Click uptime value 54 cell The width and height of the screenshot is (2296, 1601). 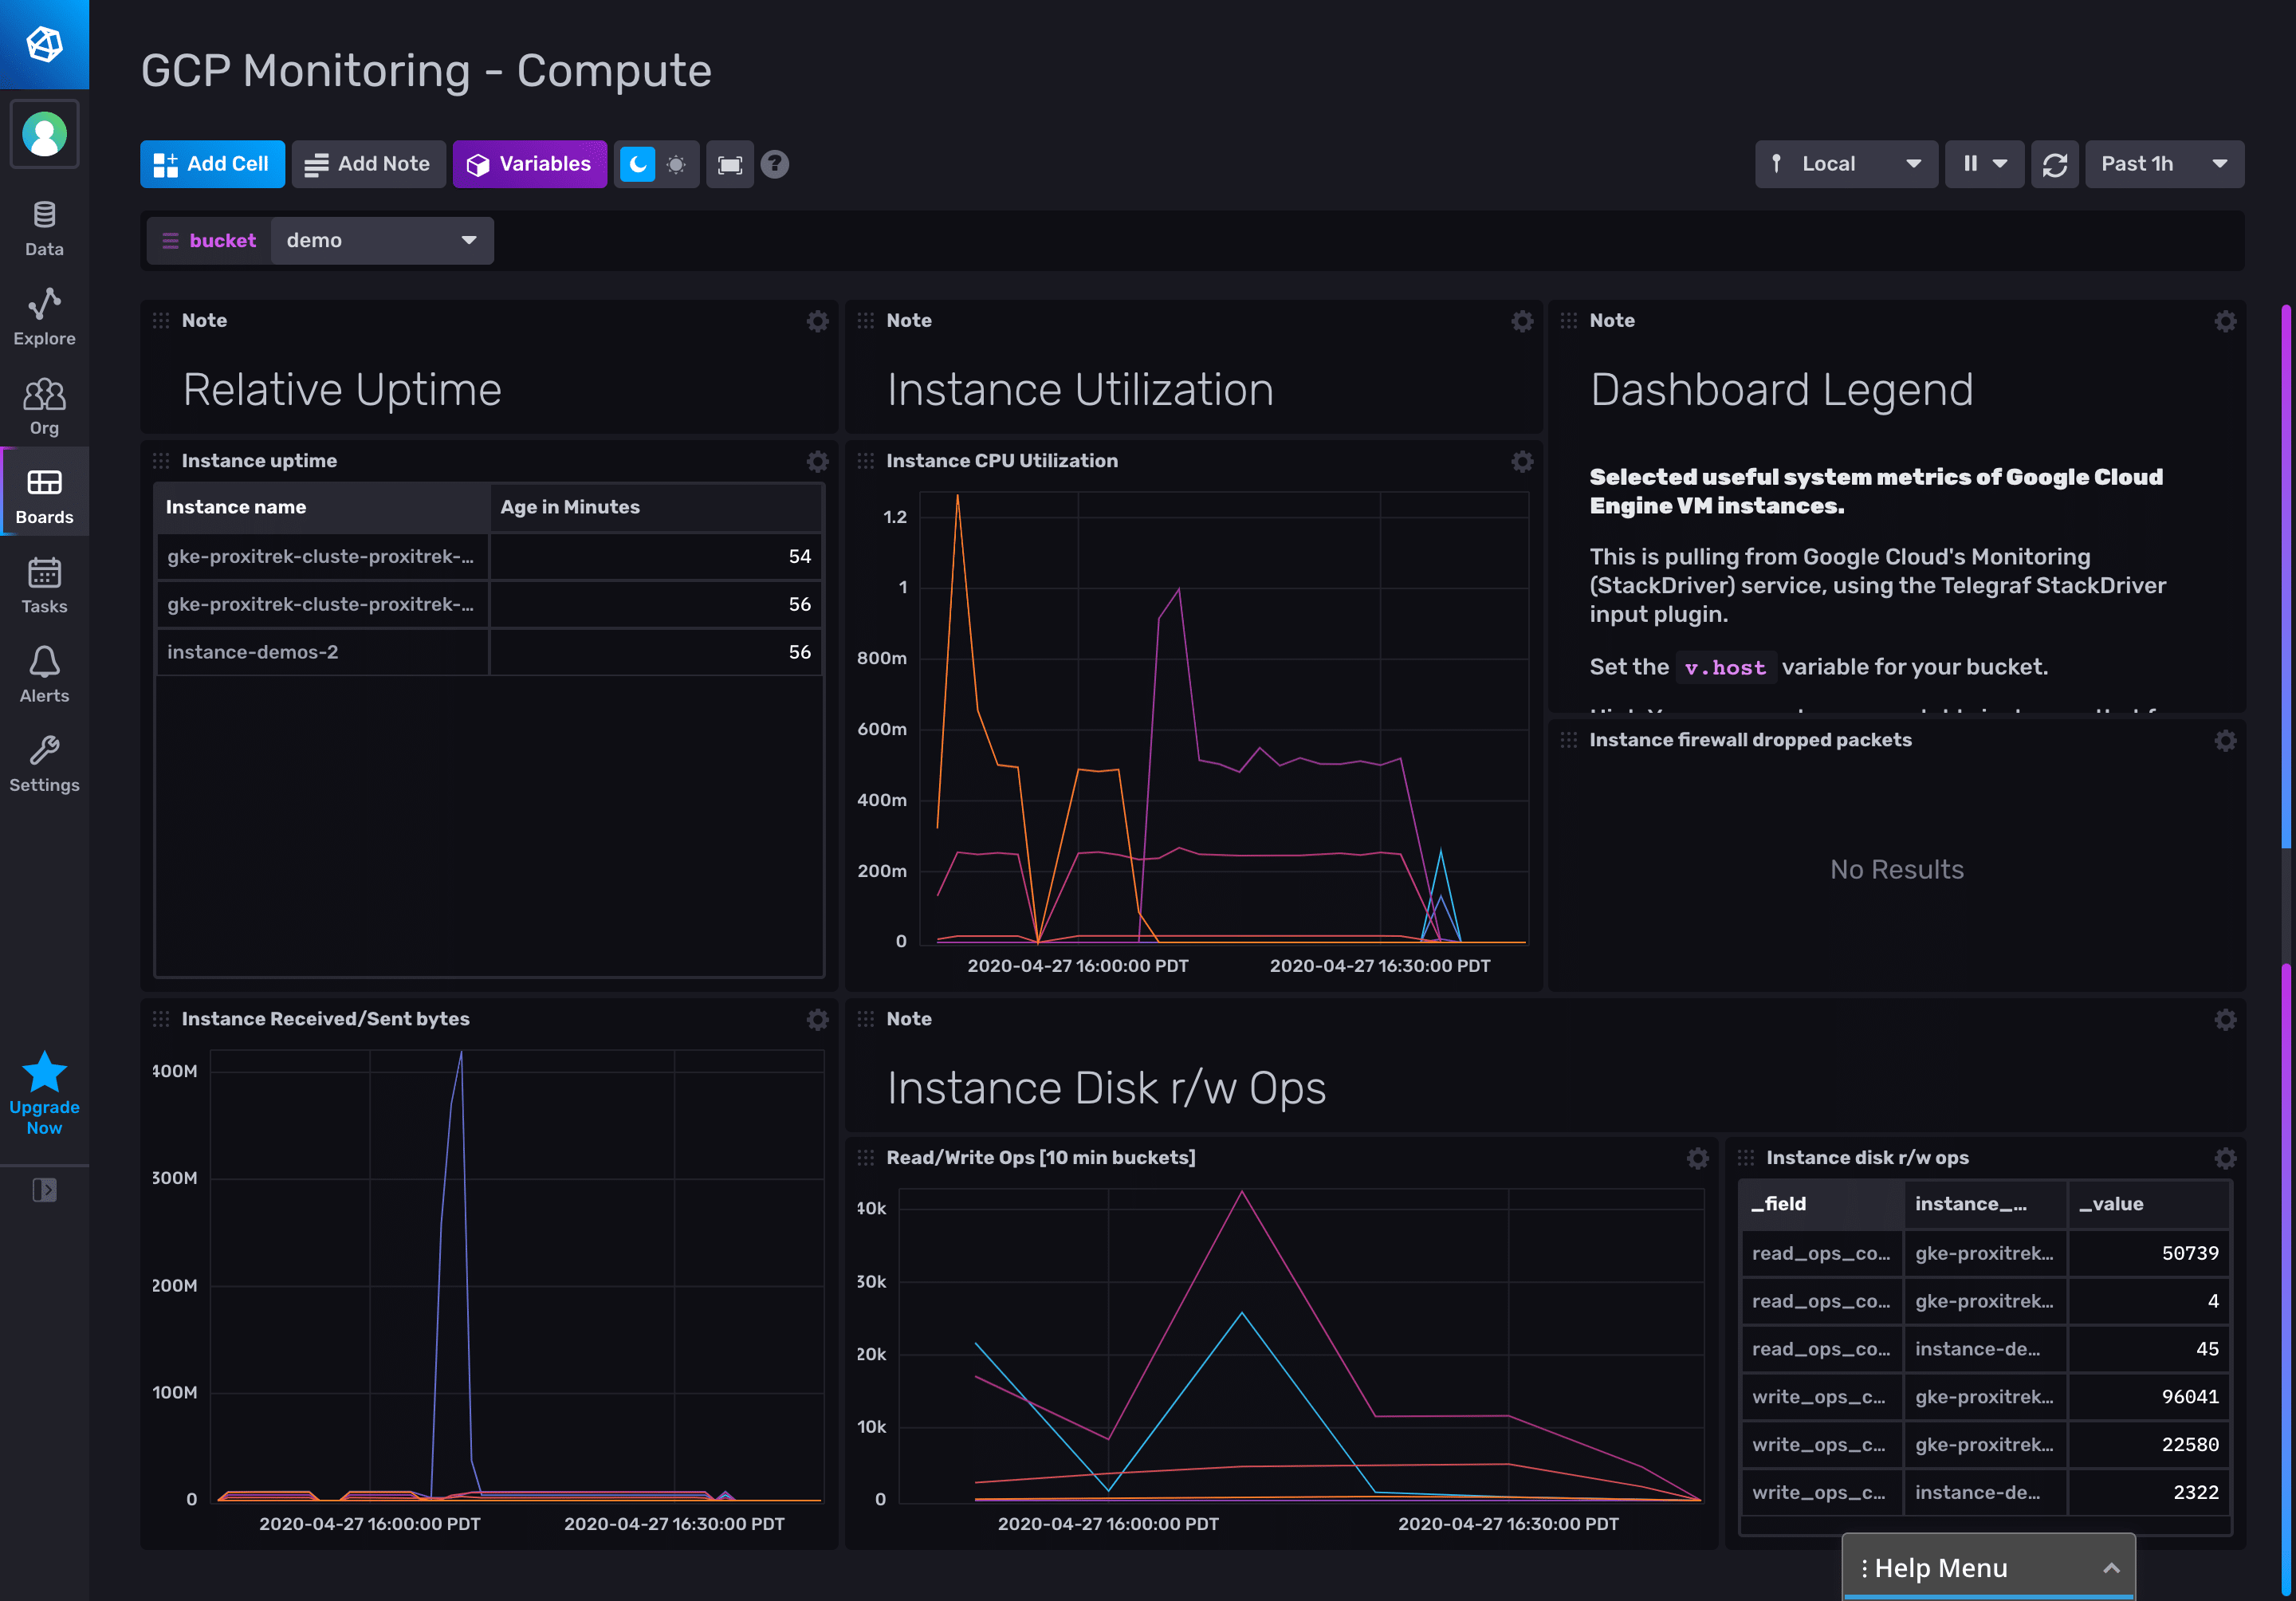pos(657,557)
